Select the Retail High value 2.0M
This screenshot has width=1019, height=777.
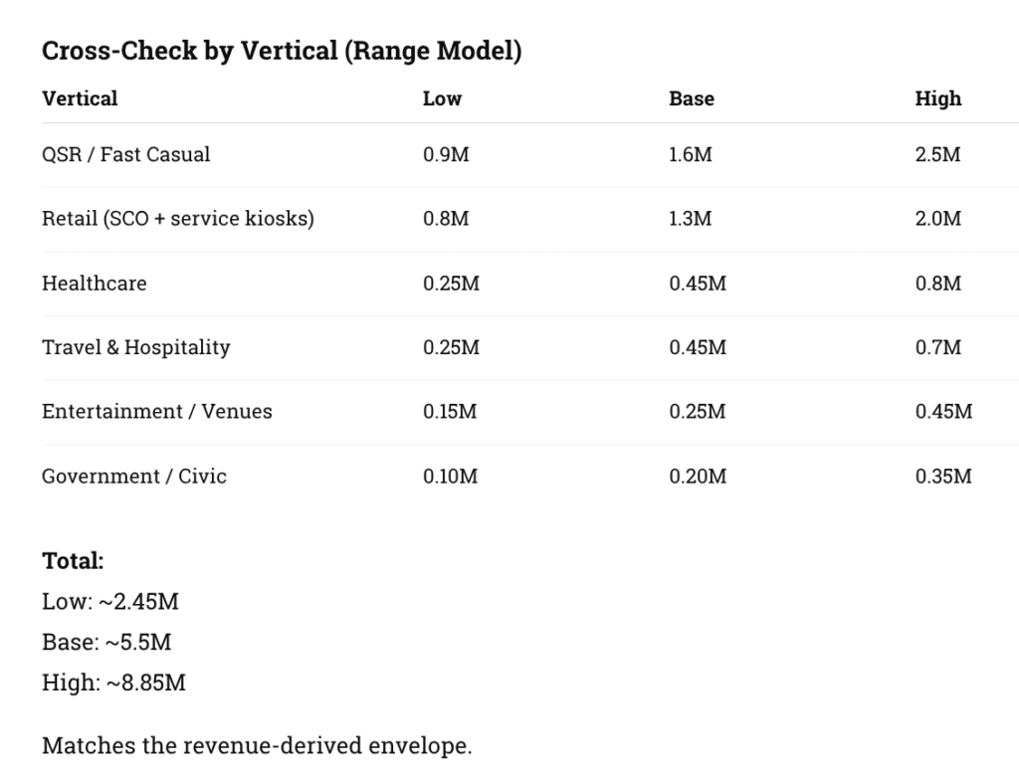tap(938, 219)
